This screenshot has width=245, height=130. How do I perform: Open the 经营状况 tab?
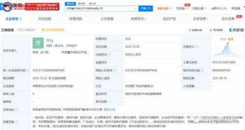pos(138,19)
